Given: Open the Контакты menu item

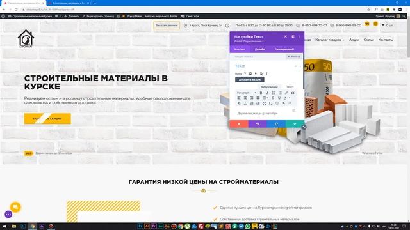Looking at the screenshot, I should 386,40.
